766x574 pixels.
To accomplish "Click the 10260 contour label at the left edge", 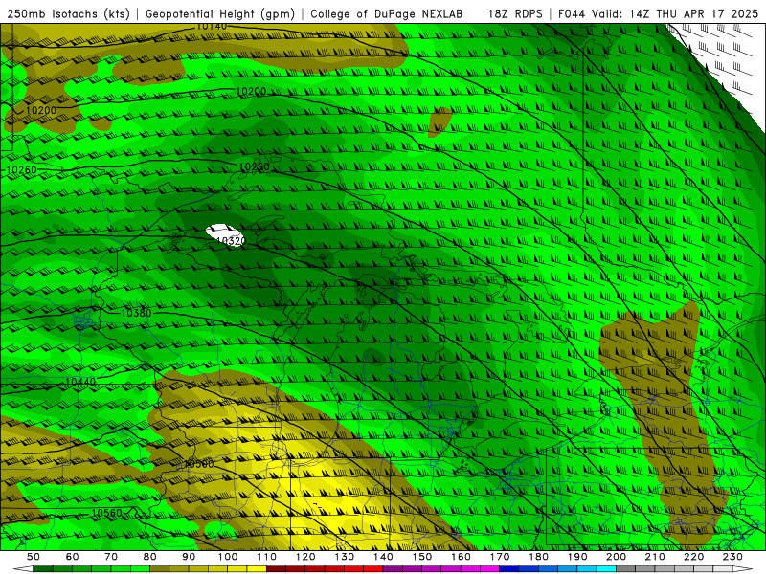I will click(21, 170).
